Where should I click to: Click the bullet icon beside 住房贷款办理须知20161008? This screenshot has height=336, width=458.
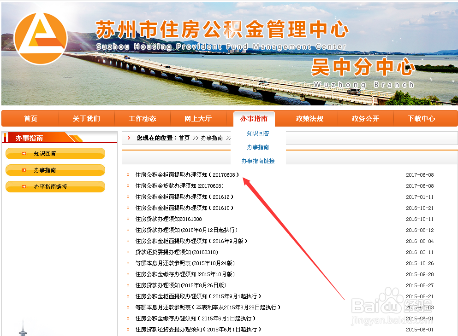tap(127, 218)
